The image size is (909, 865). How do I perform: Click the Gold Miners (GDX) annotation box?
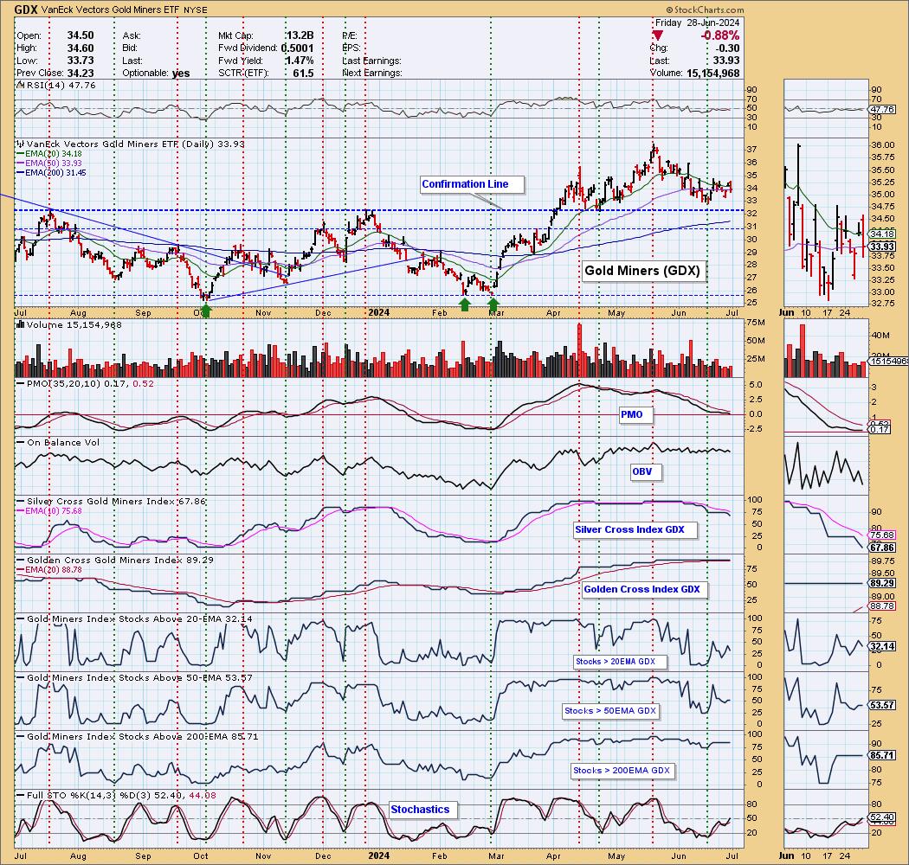[x=643, y=271]
